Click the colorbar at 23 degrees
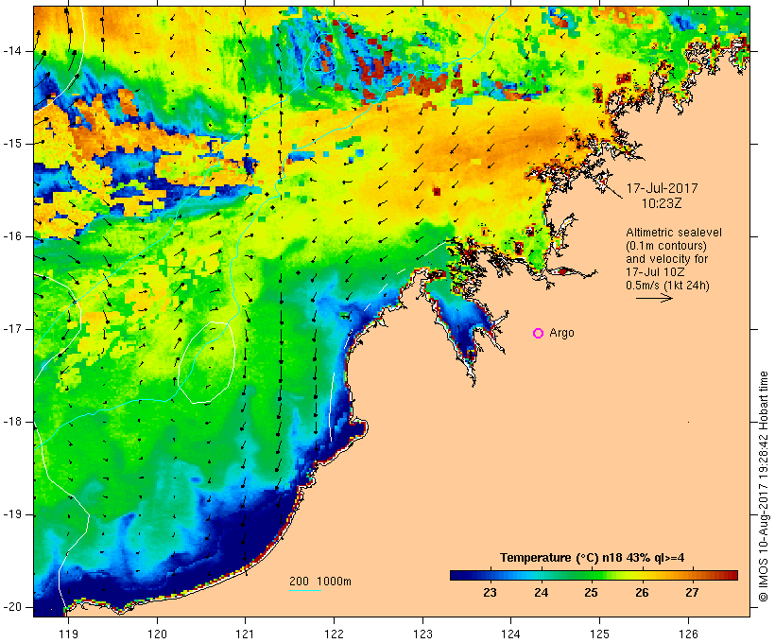775x643 pixels. 490,575
